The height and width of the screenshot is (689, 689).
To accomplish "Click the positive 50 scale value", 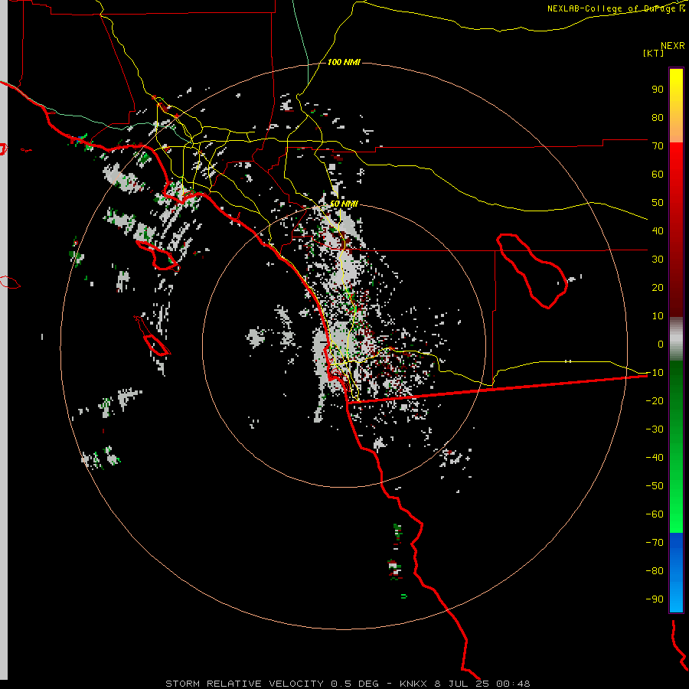I will pos(658,203).
